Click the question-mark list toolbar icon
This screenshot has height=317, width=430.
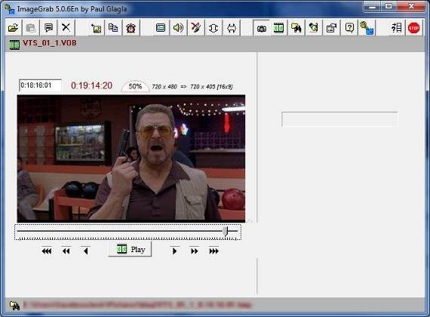[x=397, y=28]
